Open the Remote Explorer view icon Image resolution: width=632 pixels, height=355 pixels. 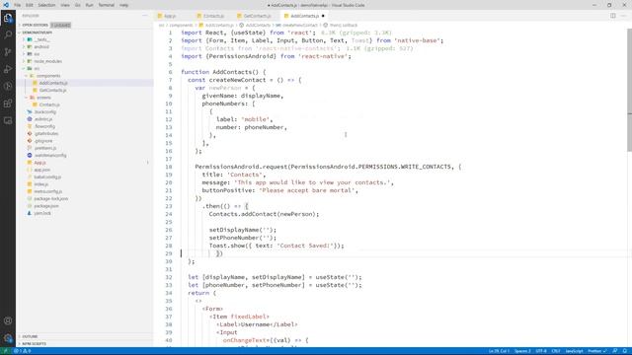click(8, 120)
